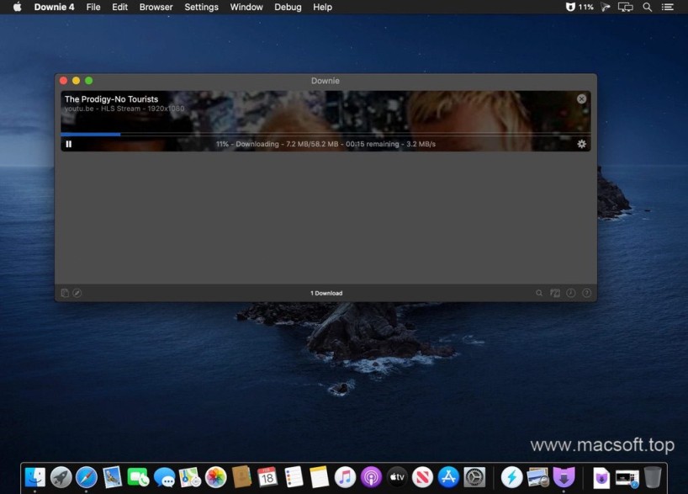Click the download progress bar
Viewport: 688px width, 494px height.
coord(325,134)
